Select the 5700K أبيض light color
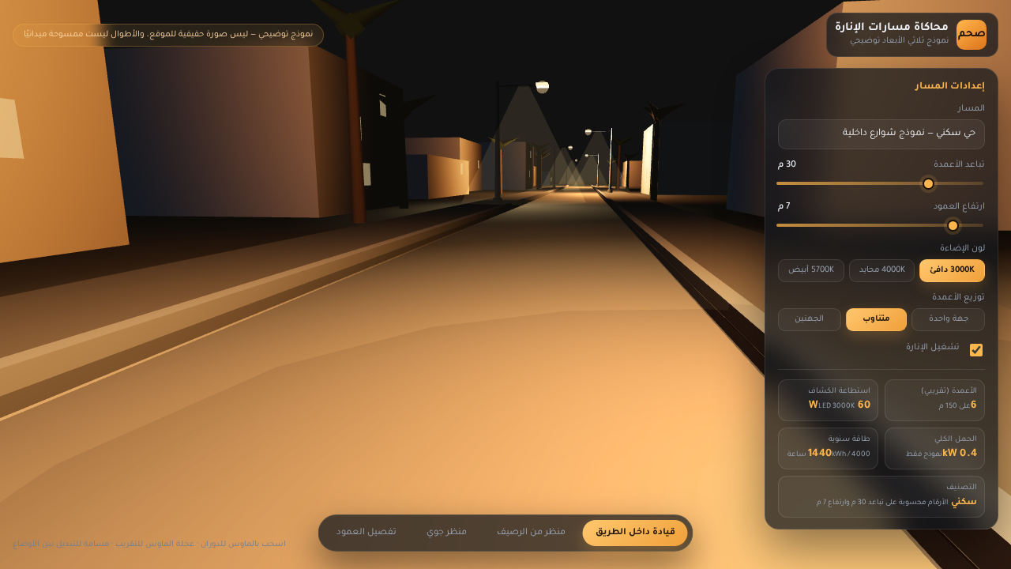 pos(811,270)
